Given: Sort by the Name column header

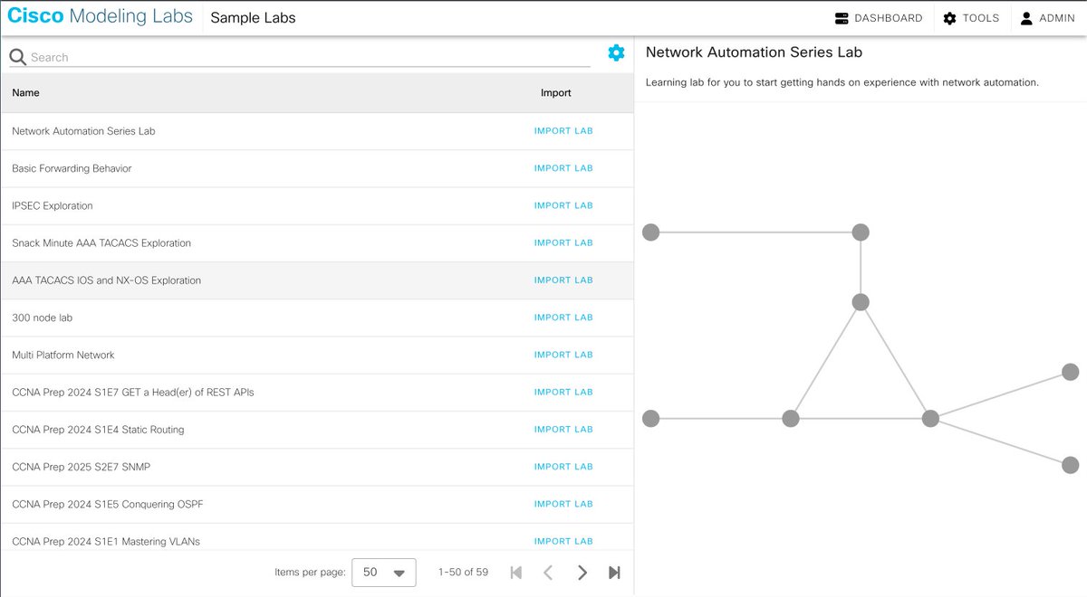Looking at the screenshot, I should (25, 92).
